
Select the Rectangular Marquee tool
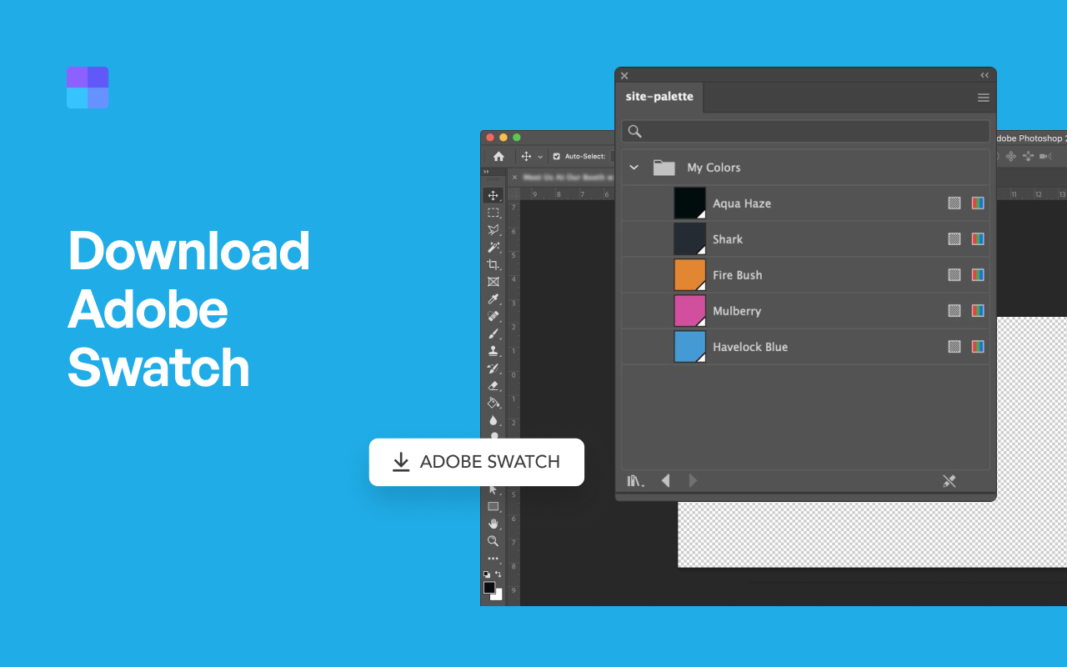pyautogui.click(x=493, y=213)
